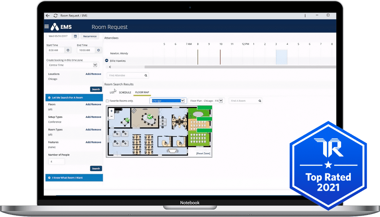This screenshot has width=380, height=217.
Task: Zoom in on the floor map
Action: point(111,111)
